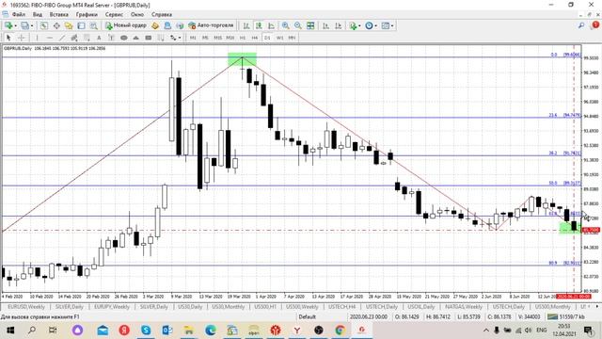The image size is (602, 339).
Task: Select the vertical line drawing tool
Action: (37, 38)
